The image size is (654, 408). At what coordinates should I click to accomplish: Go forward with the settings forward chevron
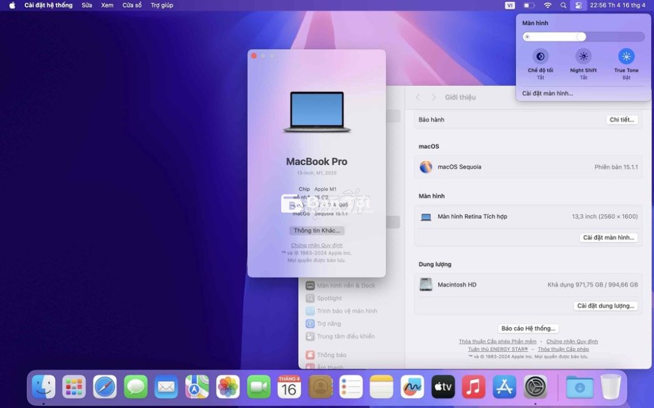coord(434,97)
